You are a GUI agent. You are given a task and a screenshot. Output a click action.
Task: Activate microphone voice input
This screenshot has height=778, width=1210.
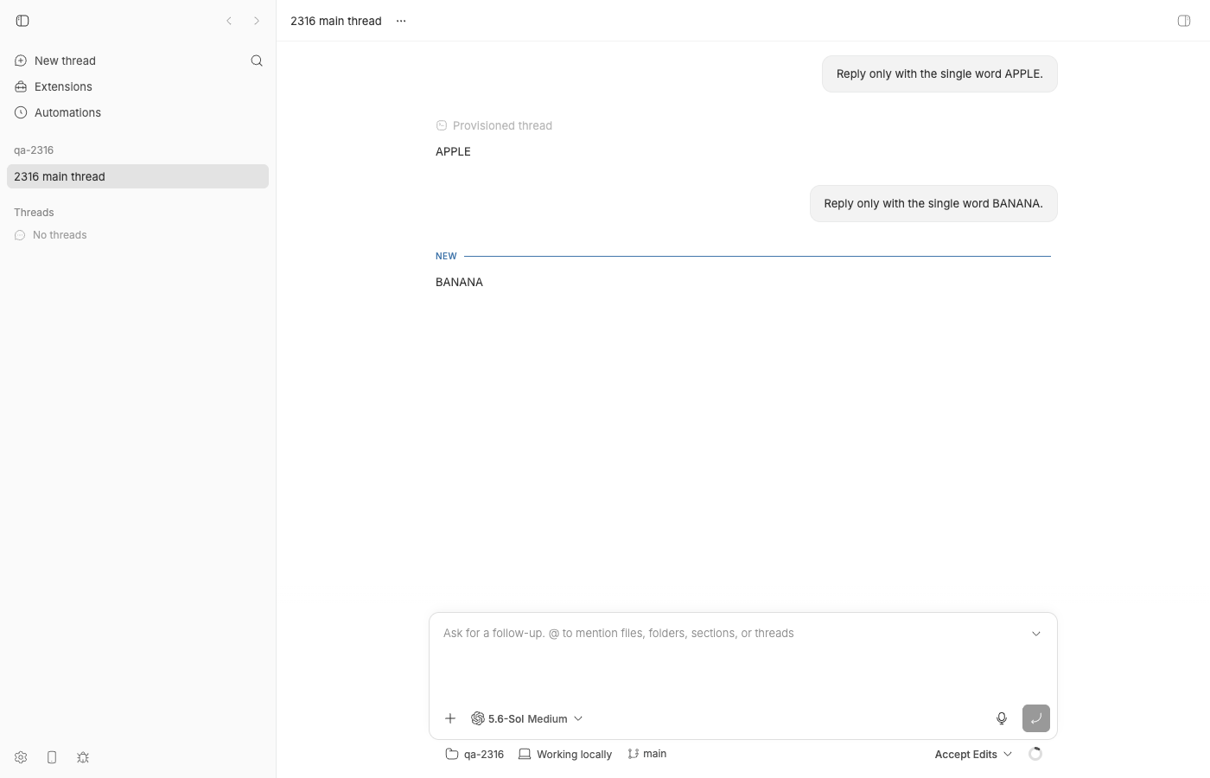click(1002, 718)
